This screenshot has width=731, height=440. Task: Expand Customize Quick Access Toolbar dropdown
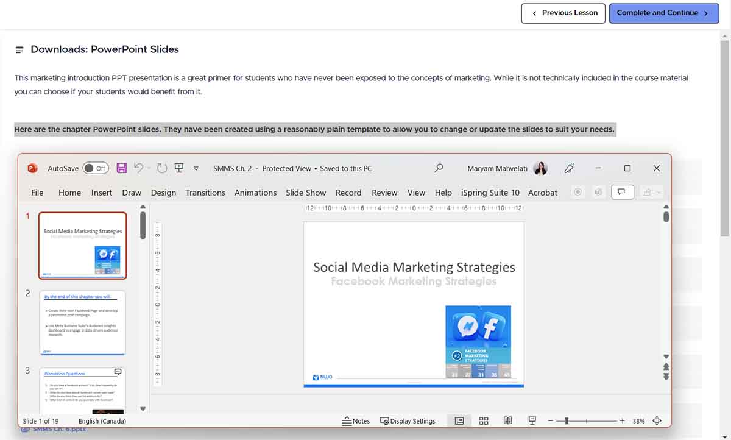(196, 168)
